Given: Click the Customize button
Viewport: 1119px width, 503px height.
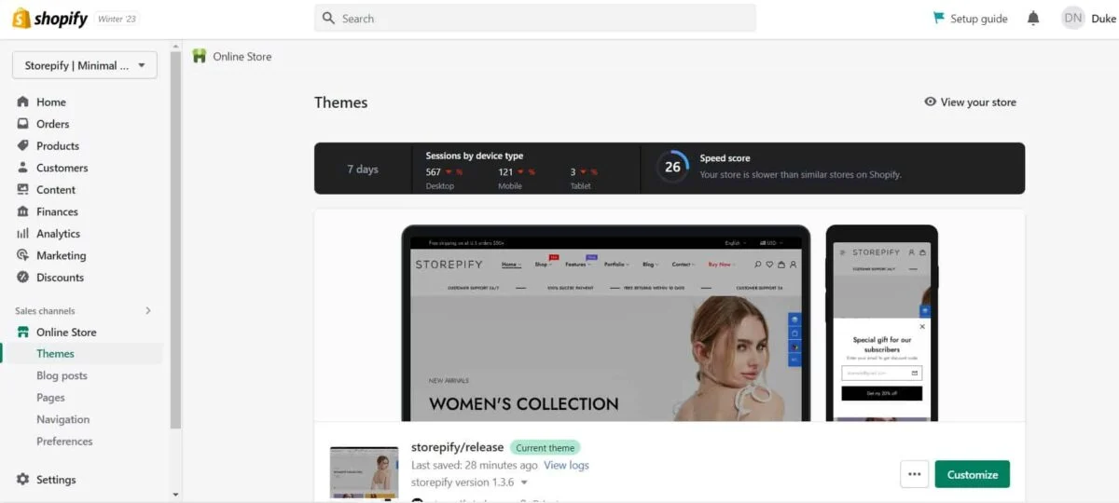Looking at the screenshot, I should [x=972, y=474].
